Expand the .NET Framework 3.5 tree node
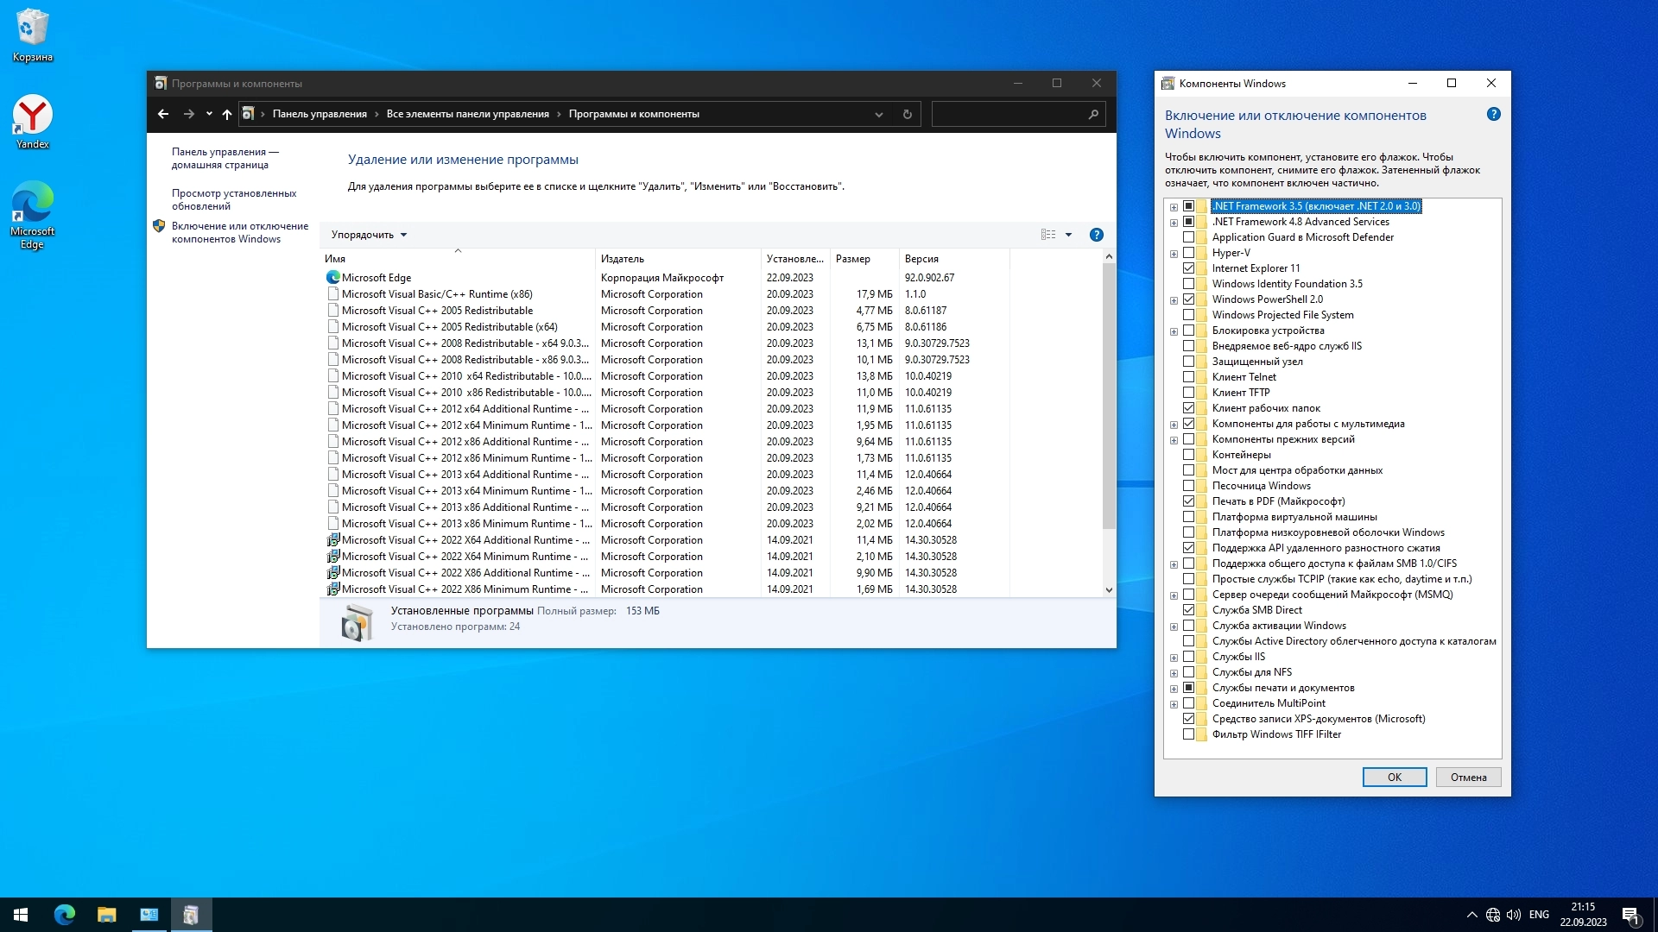The image size is (1658, 932). click(x=1174, y=207)
